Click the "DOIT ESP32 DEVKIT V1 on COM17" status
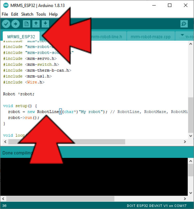Image resolution: width=194 pixels, height=209 pixels. click(x=157, y=206)
